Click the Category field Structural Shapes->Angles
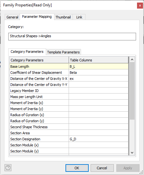This screenshot has width=144, height=175. 72,37
